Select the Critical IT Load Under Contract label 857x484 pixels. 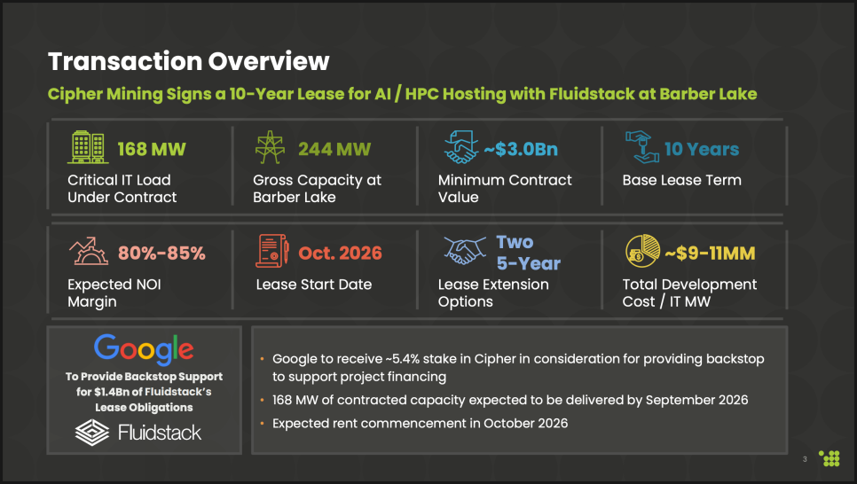click(x=122, y=188)
